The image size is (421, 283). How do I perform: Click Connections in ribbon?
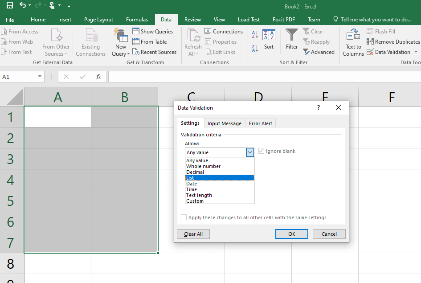[x=224, y=31]
